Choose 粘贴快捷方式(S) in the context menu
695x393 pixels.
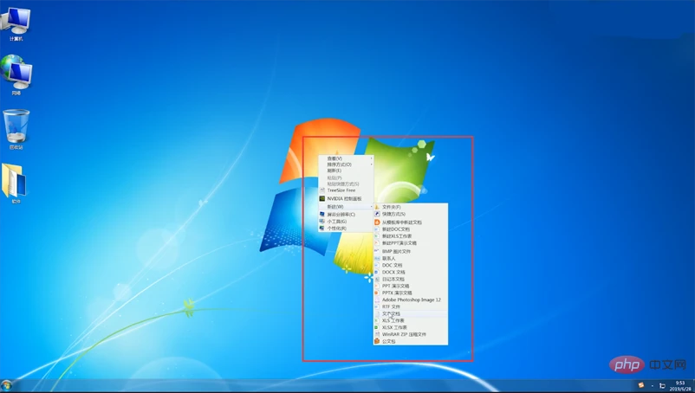[346, 184]
